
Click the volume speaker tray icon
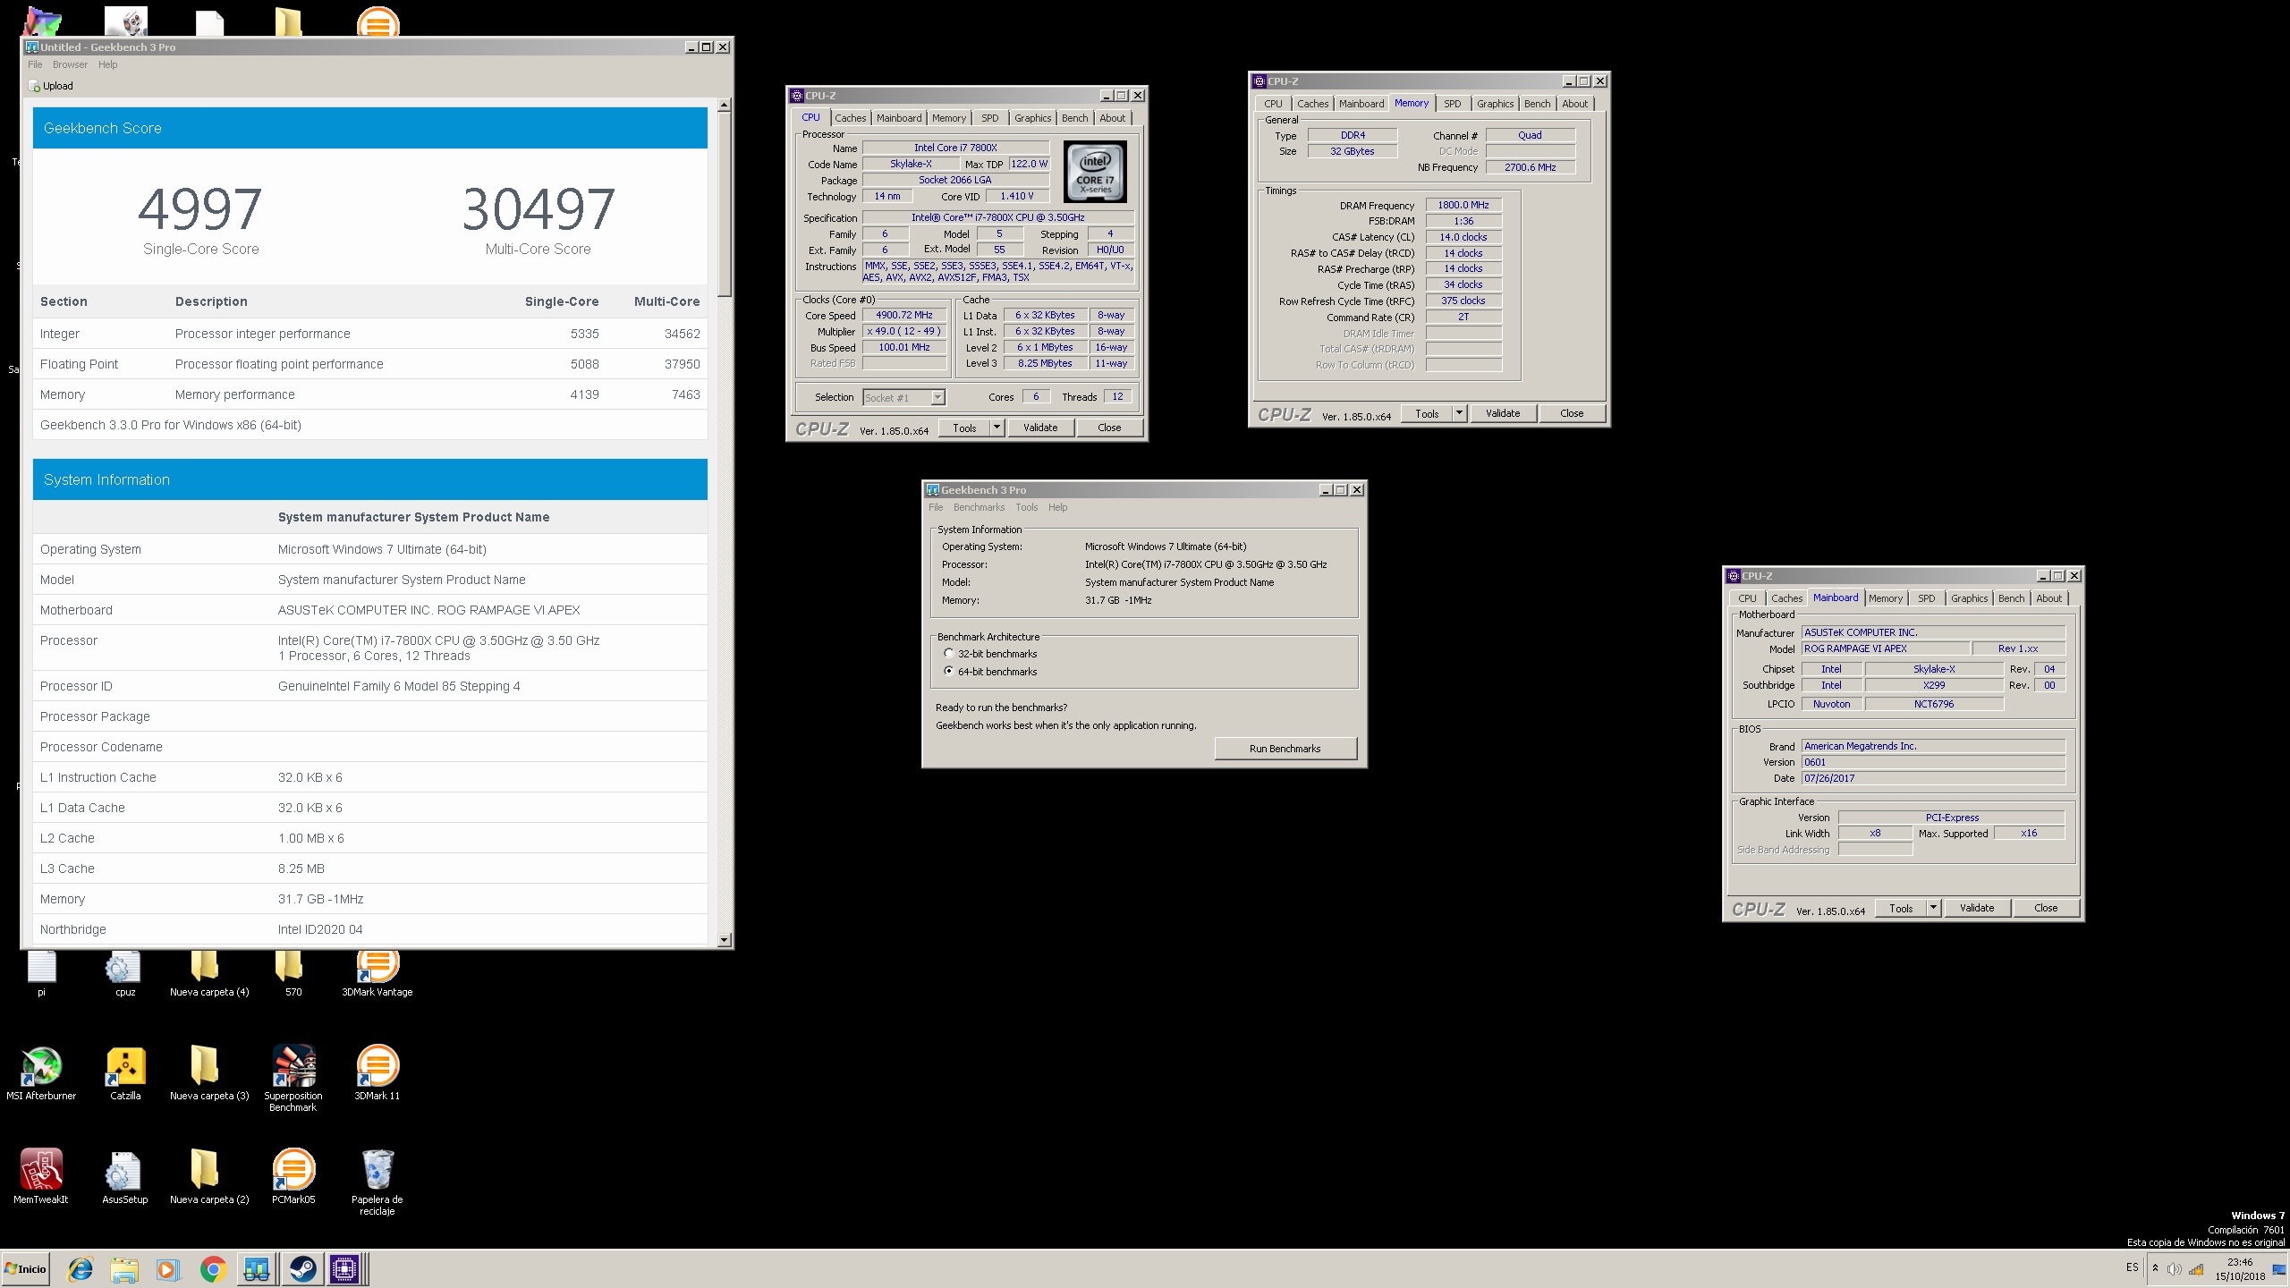2175,1269
